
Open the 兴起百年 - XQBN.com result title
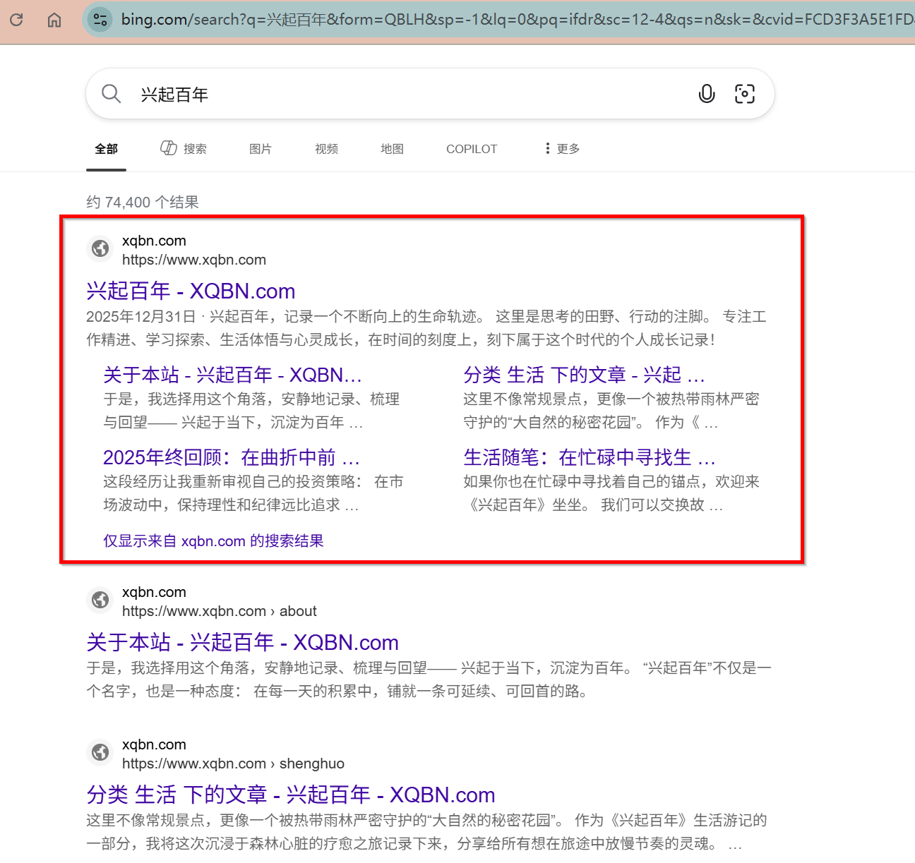click(191, 291)
